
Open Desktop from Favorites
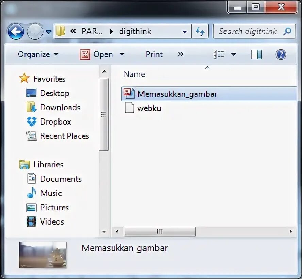[55, 93]
